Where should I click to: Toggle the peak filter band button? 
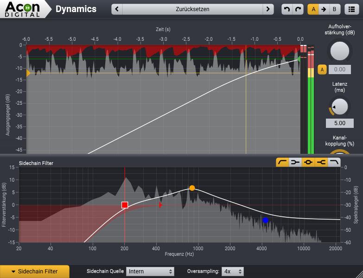pos(308,162)
